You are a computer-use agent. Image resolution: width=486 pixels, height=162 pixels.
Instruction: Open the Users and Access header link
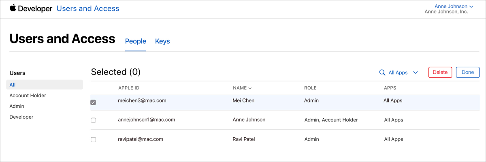(x=88, y=9)
